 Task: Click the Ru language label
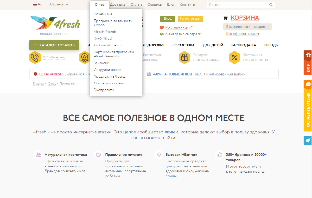40,4
